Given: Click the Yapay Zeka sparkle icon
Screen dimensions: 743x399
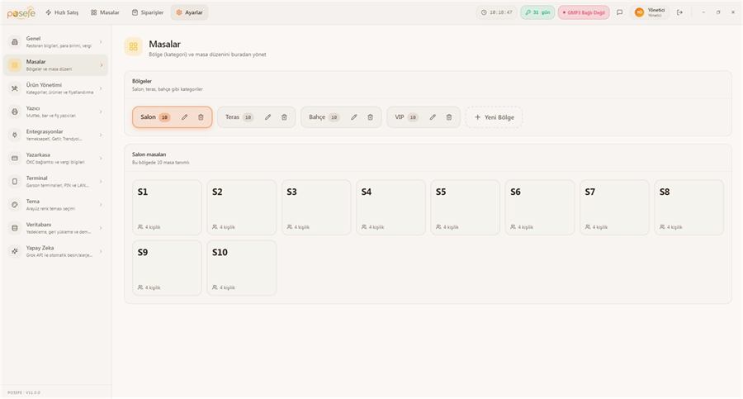Looking at the screenshot, I should [15, 251].
